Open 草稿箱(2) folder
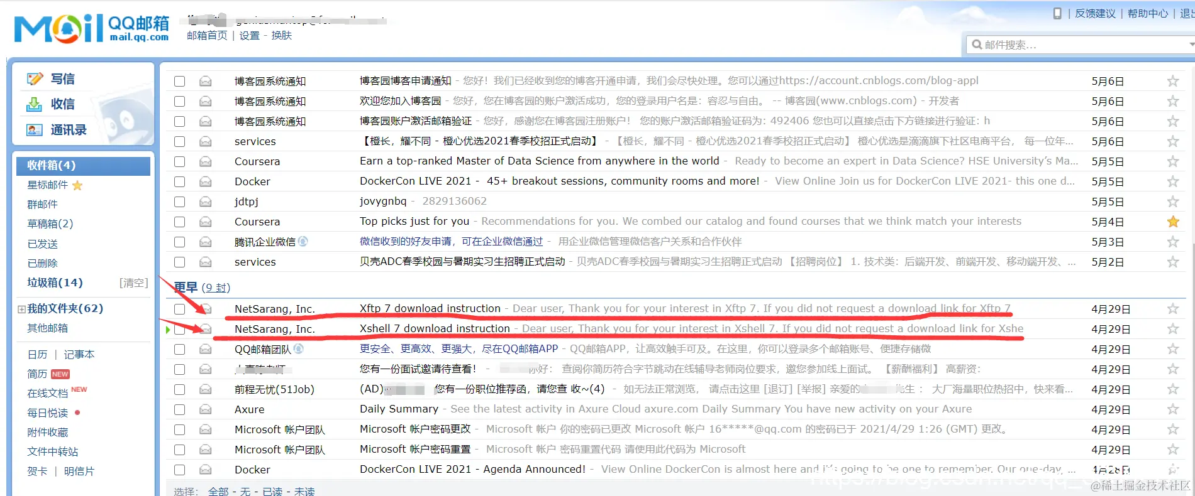Viewport: 1195px width, 496px height. point(50,224)
